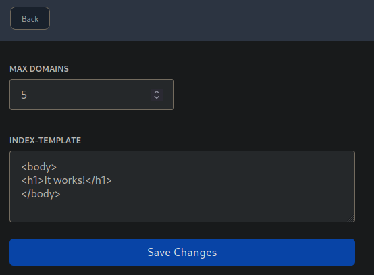This screenshot has height=275, width=374.
Task: Click blank area right of the Max Domains field
Action: tap(272, 95)
